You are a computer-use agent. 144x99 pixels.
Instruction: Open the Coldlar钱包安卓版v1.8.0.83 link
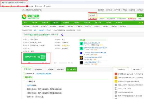(93, 57)
